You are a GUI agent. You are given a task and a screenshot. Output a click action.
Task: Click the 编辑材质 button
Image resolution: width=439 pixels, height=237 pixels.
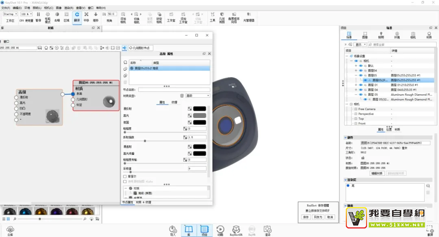[377, 173]
